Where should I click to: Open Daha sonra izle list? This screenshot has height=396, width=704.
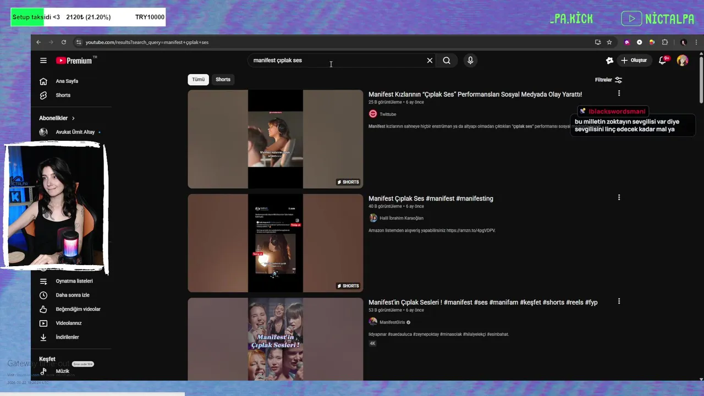72,295
